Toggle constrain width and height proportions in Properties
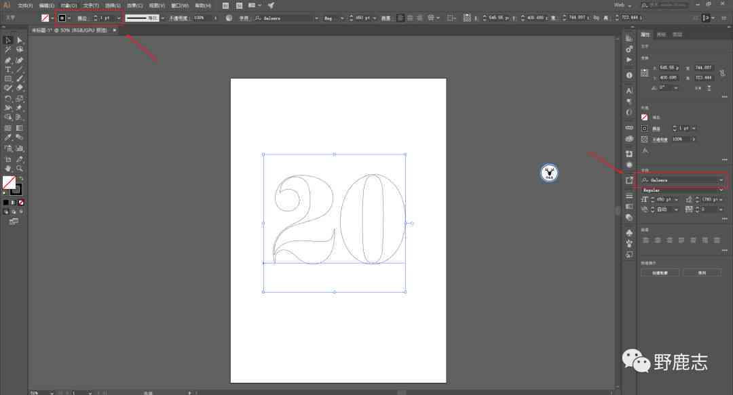Viewport: 733px width, 395px height. (x=722, y=73)
